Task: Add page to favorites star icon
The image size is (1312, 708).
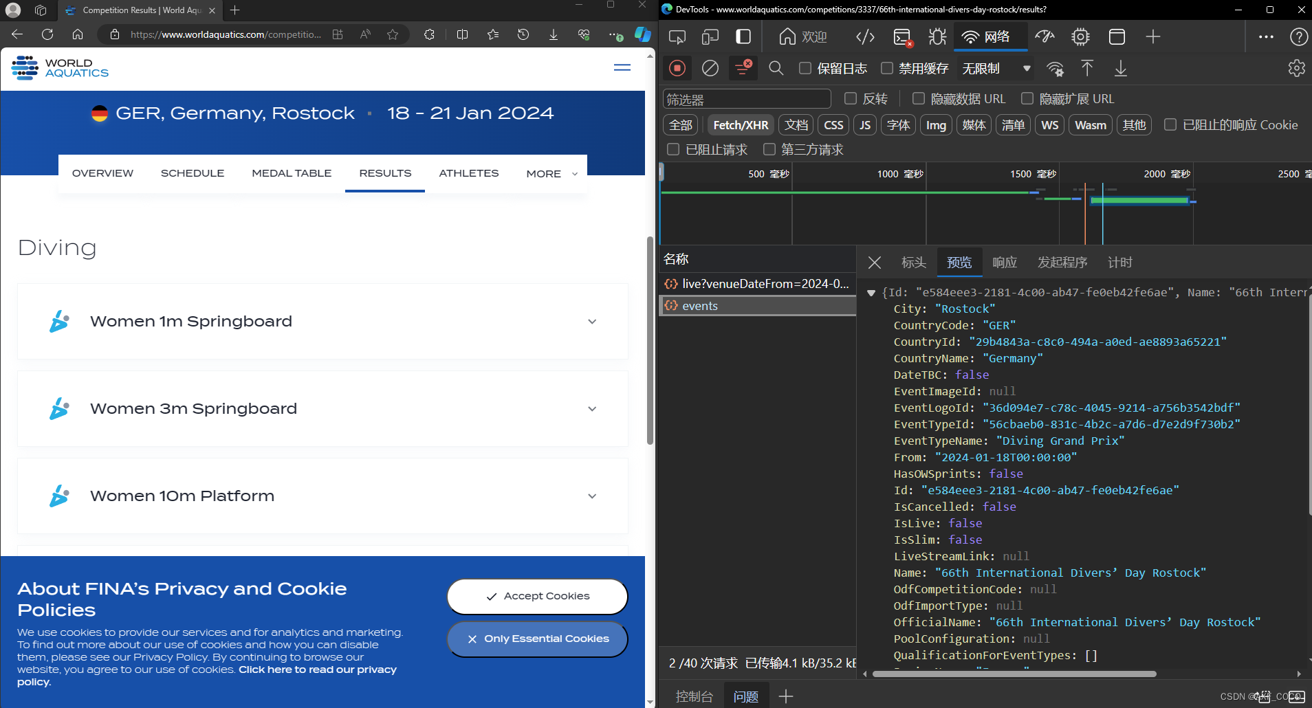Action: pos(393,34)
